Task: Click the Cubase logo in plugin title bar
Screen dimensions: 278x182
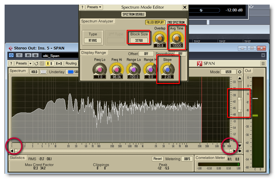Action: (11, 48)
